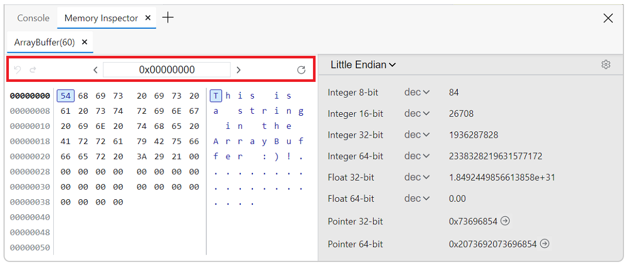
Task: Click address row 00000000
Action: click(x=30, y=96)
